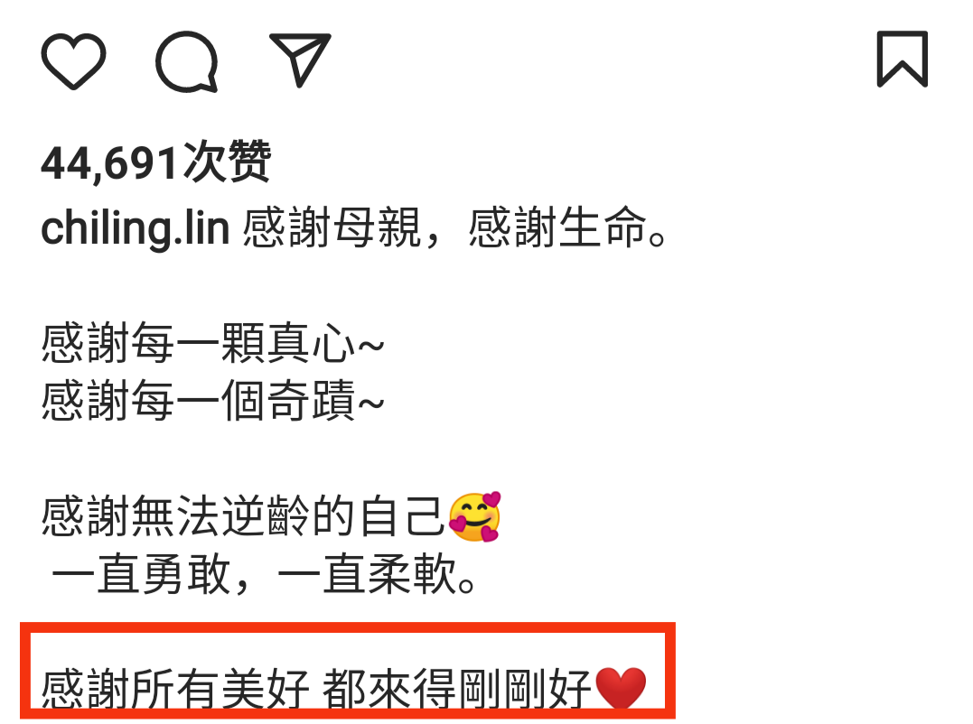Click the phrase 感謝生命。
This screenshot has width=973, height=724.
567,228
